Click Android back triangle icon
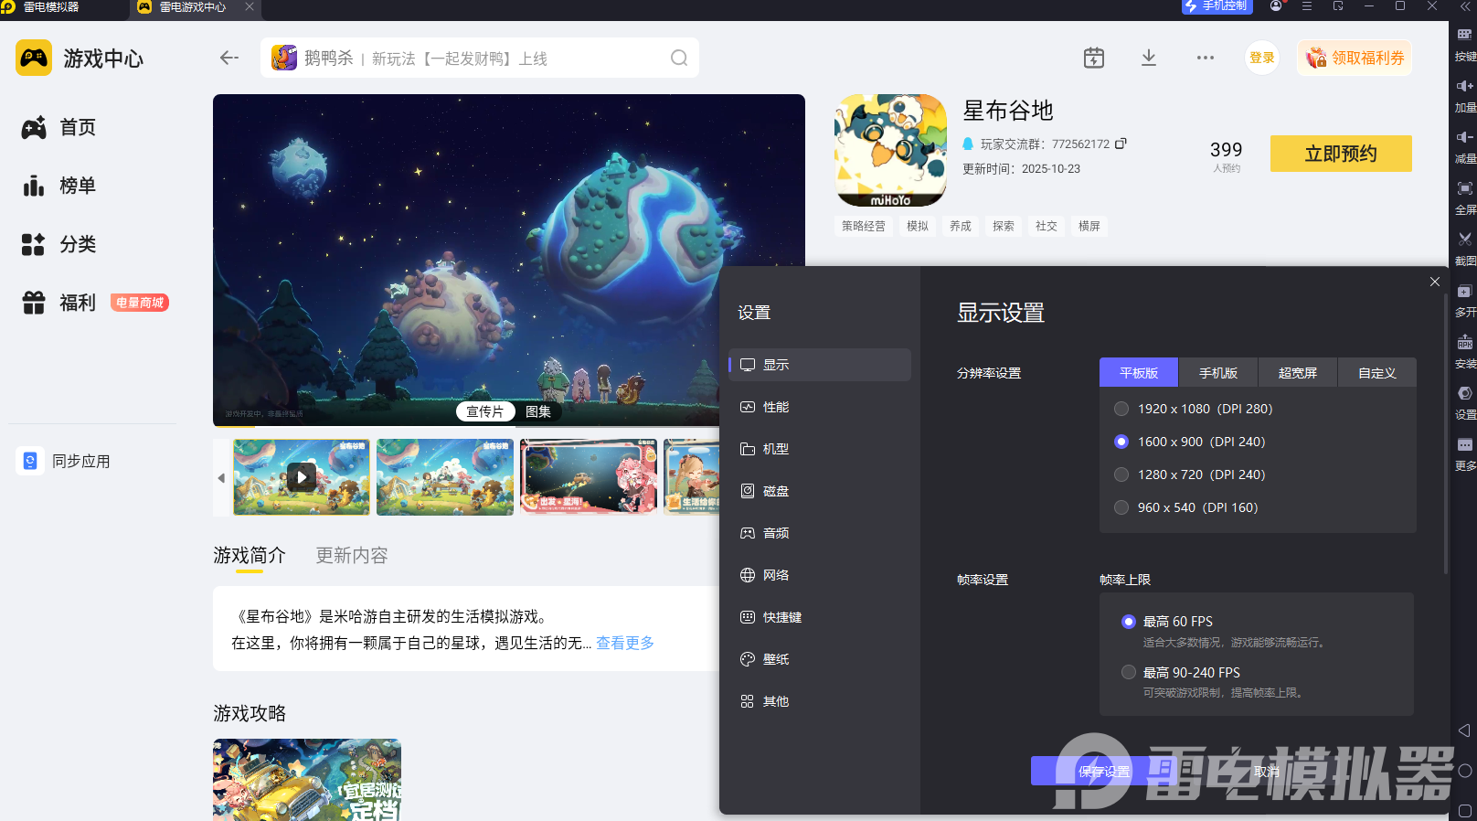 1464,730
